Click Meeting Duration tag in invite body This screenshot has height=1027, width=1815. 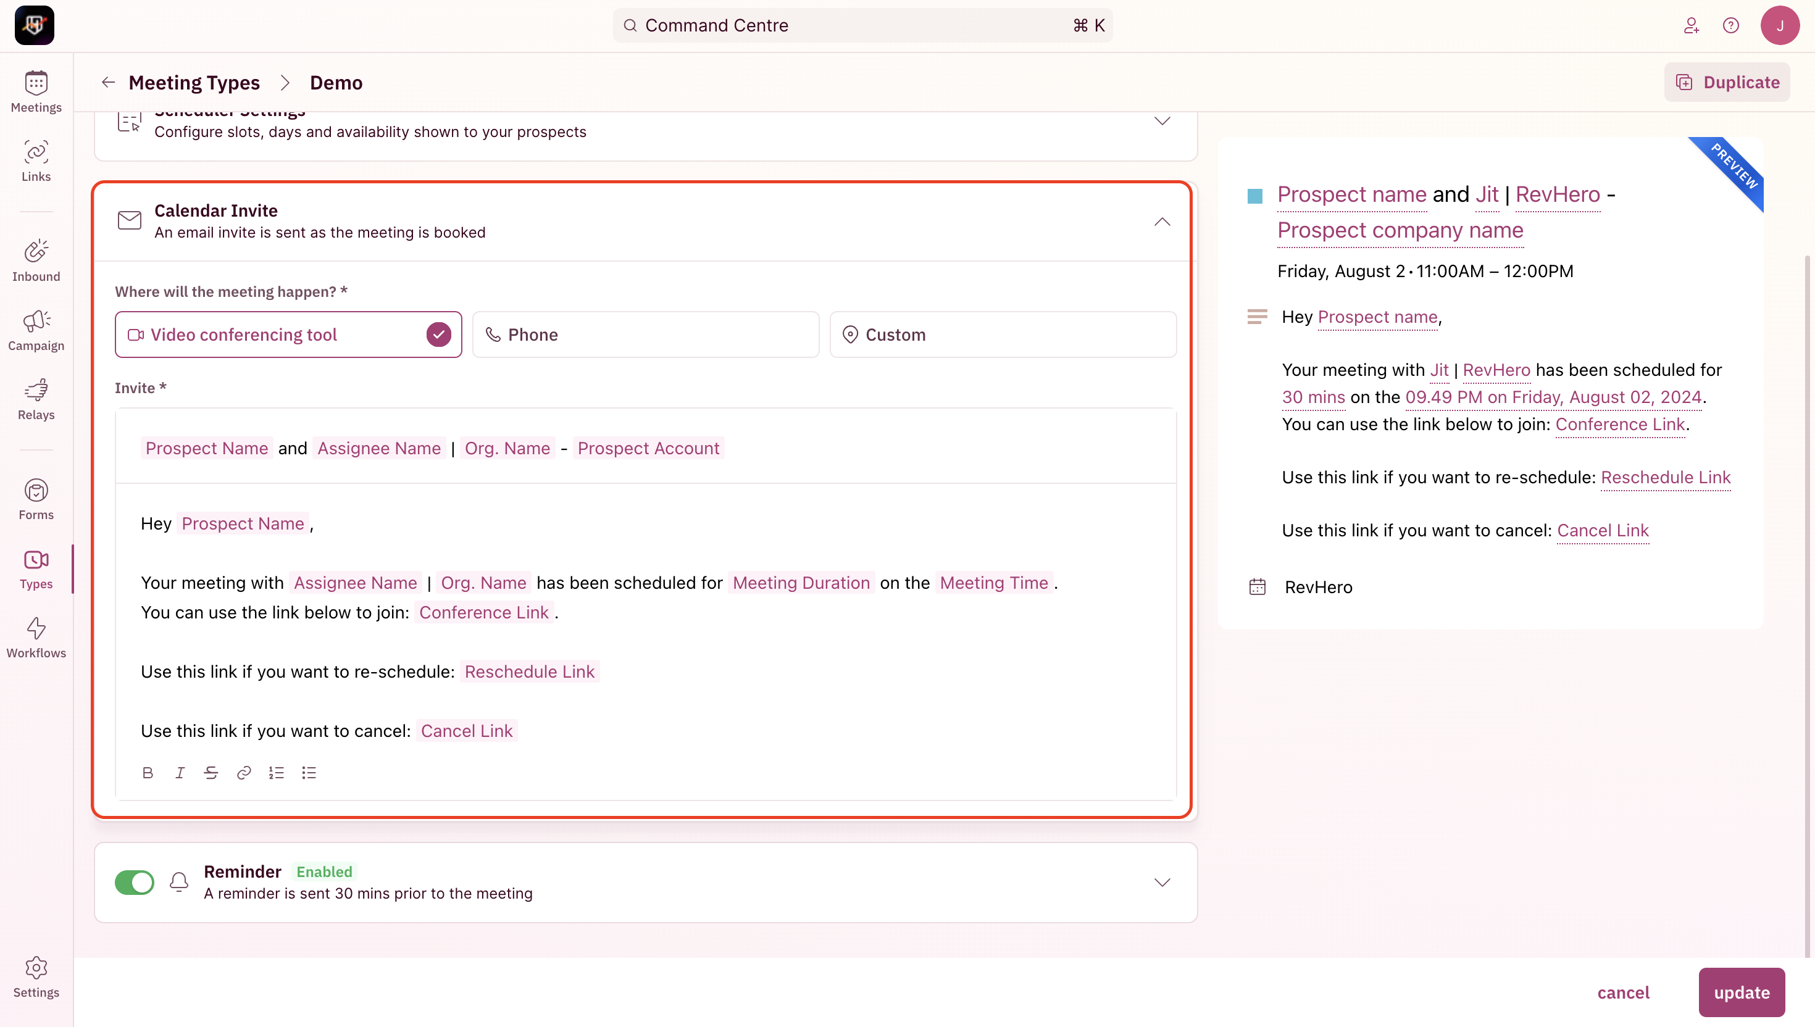(x=801, y=583)
